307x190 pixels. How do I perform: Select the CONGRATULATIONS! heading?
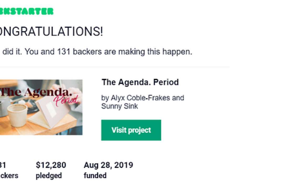51,32
